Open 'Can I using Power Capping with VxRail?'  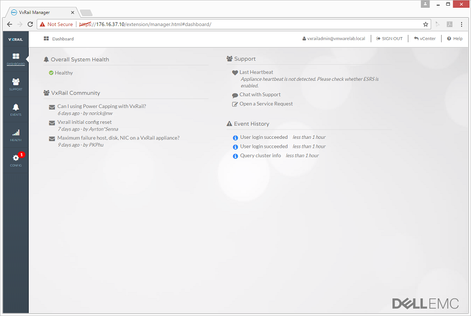pos(101,106)
